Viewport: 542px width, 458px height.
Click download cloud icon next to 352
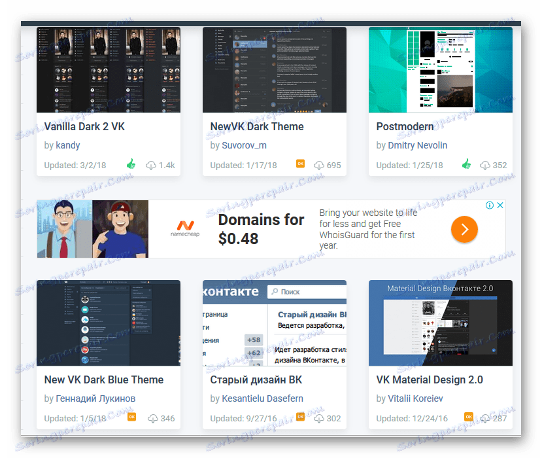[x=485, y=166]
